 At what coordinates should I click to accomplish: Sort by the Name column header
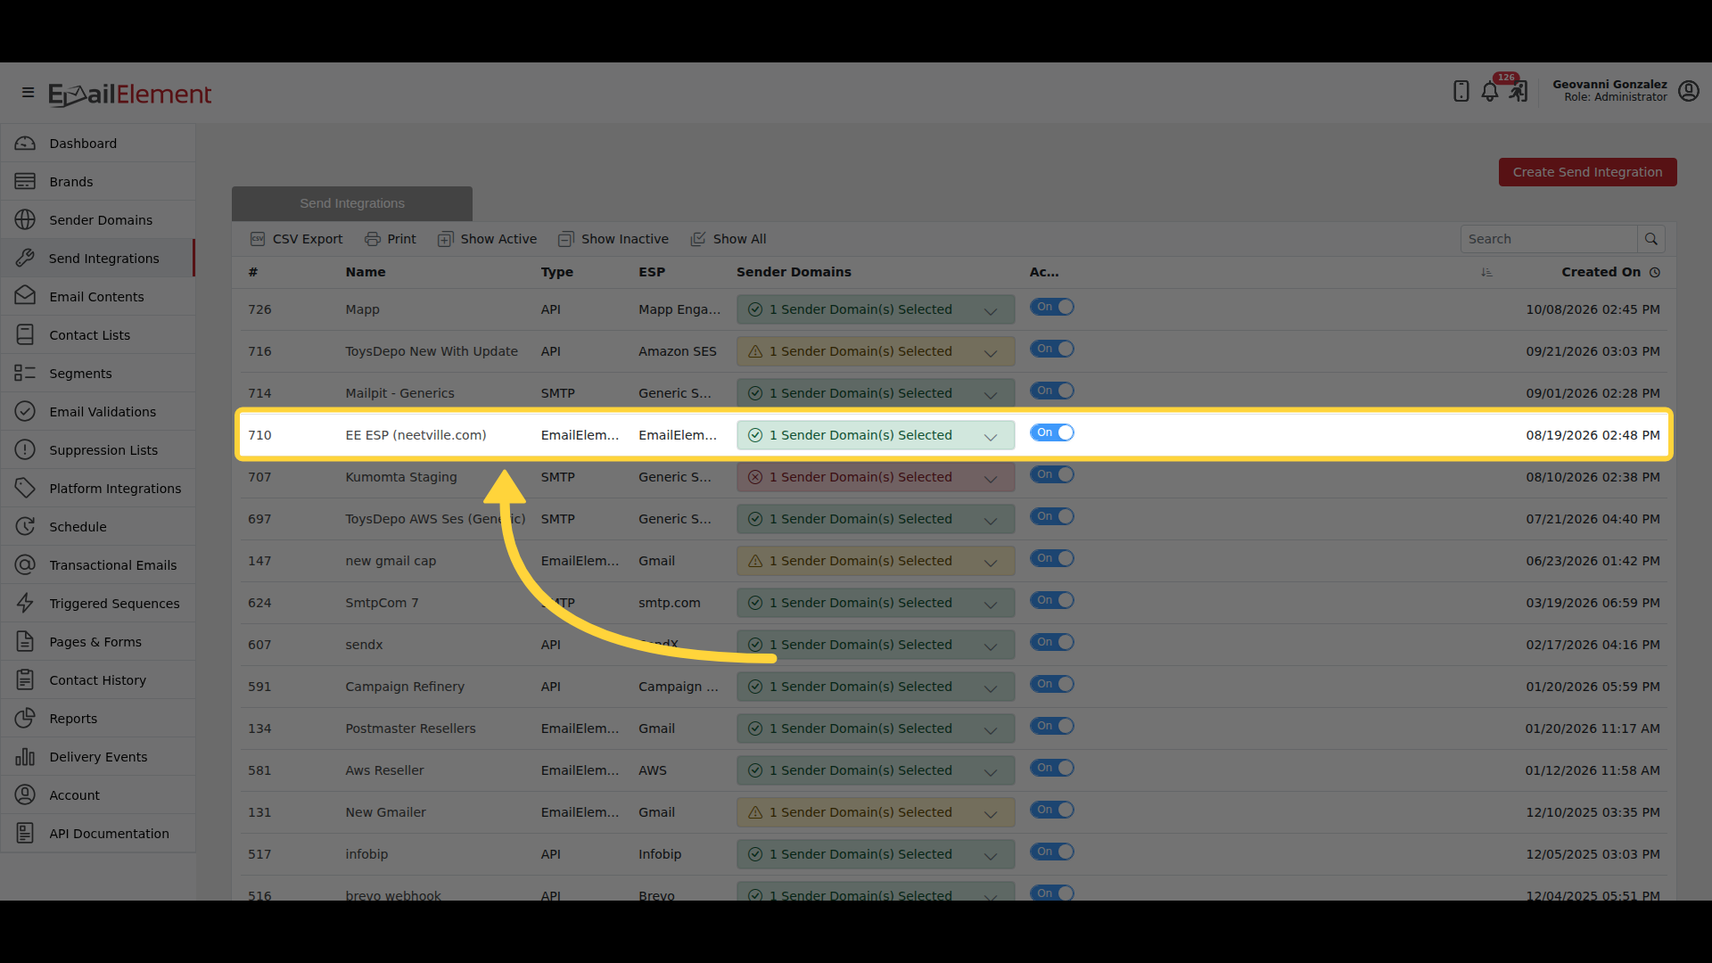366,272
